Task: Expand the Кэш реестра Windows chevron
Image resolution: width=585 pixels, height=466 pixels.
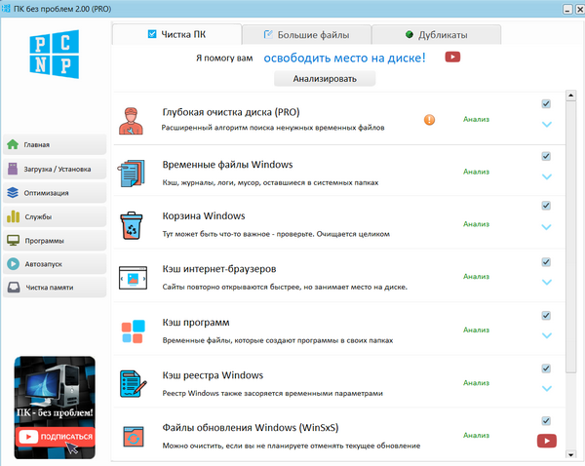Action: (x=546, y=388)
